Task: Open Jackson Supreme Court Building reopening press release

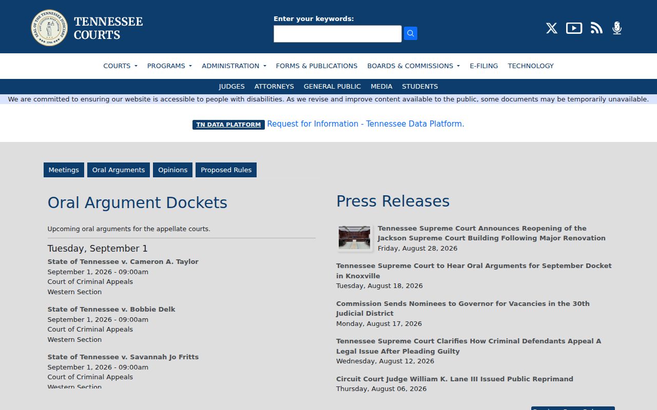Action: 491,233
